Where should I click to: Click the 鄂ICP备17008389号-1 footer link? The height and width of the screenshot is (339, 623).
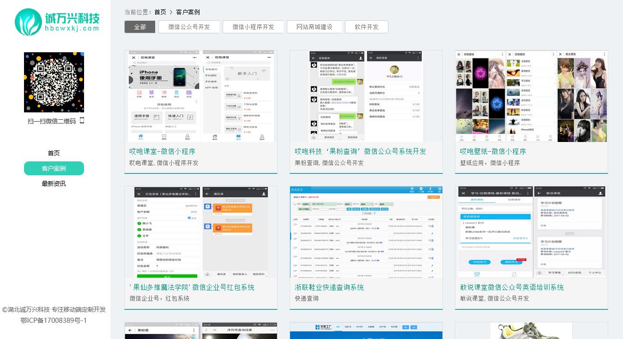(54, 321)
